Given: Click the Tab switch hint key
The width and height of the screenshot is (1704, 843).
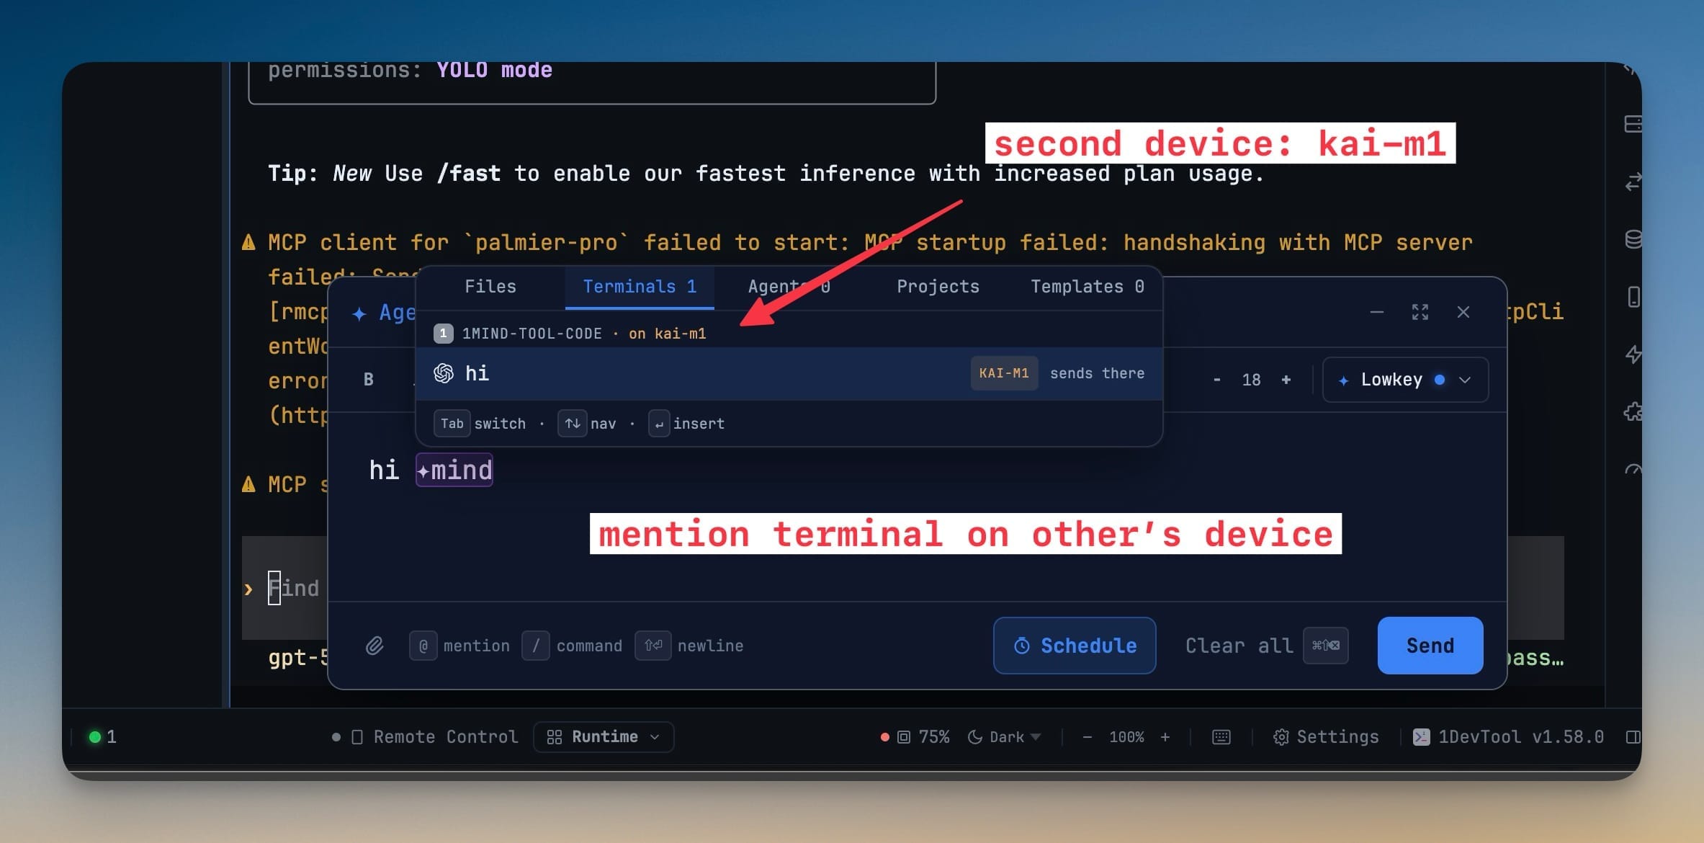Looking at the screenshot, I should tap(452, 424).
